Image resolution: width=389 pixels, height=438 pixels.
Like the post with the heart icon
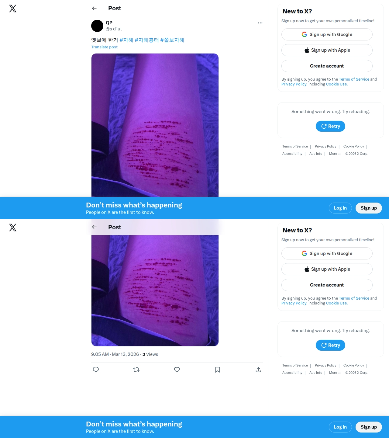(x=177, y=370)
